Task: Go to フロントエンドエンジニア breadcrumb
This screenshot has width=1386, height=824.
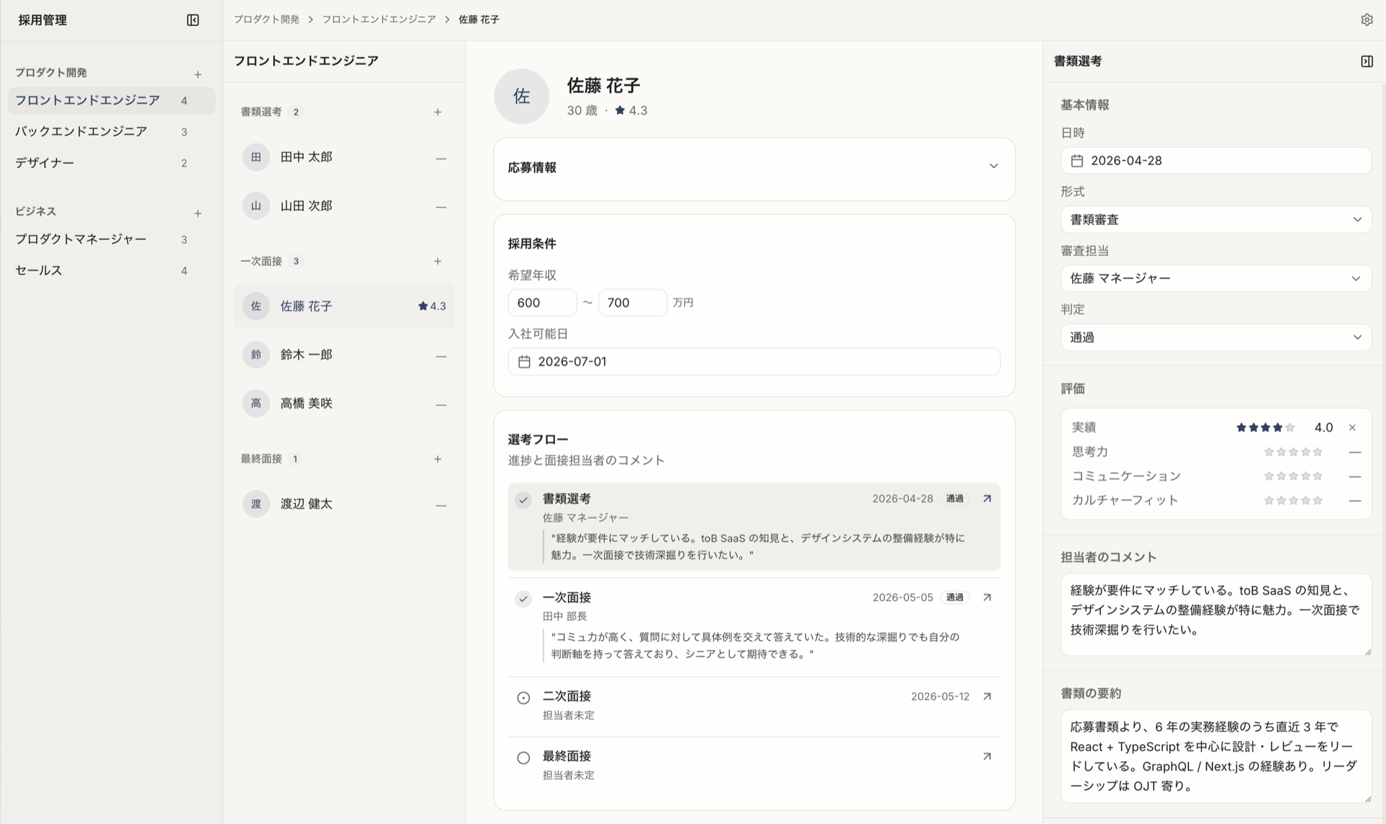Action: [378, 19]
